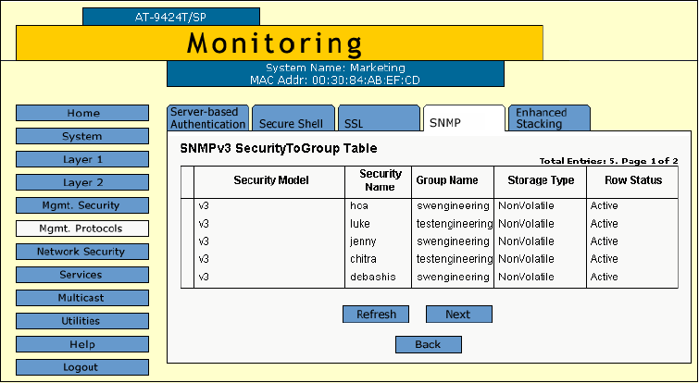Select security name chitra

coord(363,259)
